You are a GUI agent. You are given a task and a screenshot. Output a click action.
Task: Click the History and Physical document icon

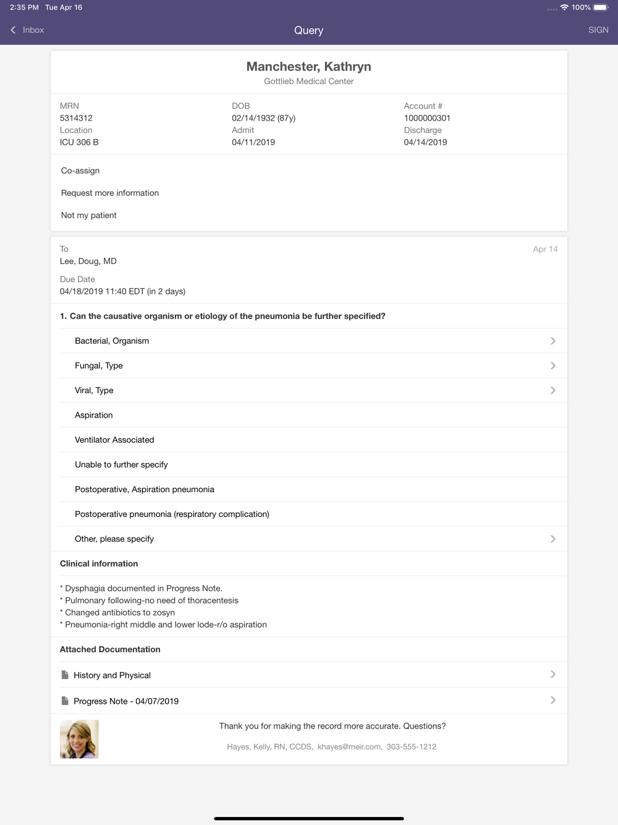click(65, 675)
